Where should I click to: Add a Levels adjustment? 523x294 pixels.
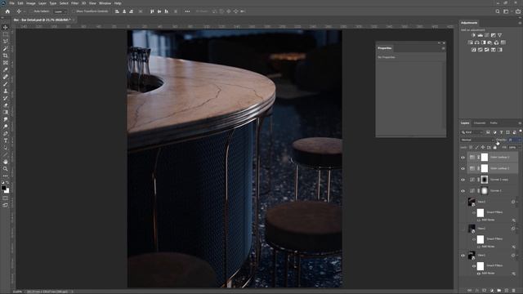click(480, 35)
